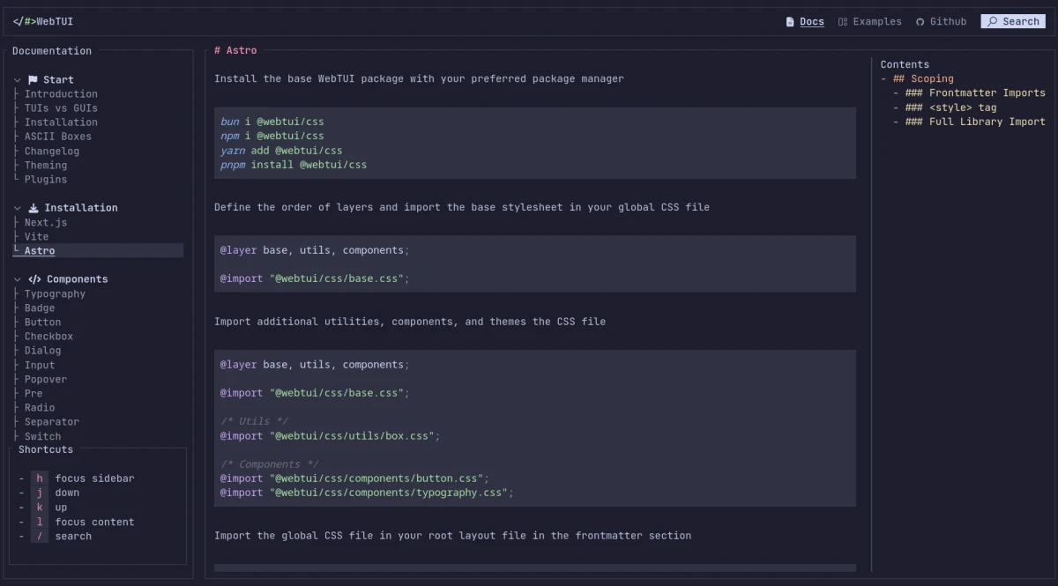Click the Search magnifier icon
The image size is (1058, 586).
tap(992, 22)
